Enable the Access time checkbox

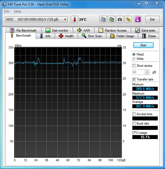134,114
